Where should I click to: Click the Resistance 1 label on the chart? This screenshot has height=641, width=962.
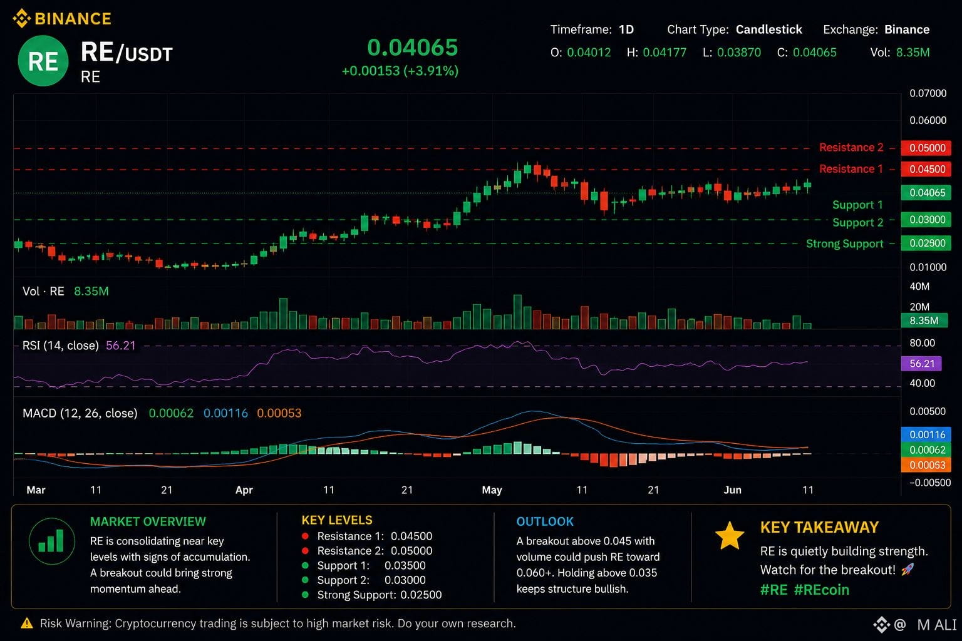point(851,169)
